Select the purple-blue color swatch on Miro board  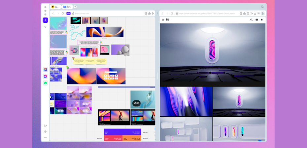click(122, 132)
